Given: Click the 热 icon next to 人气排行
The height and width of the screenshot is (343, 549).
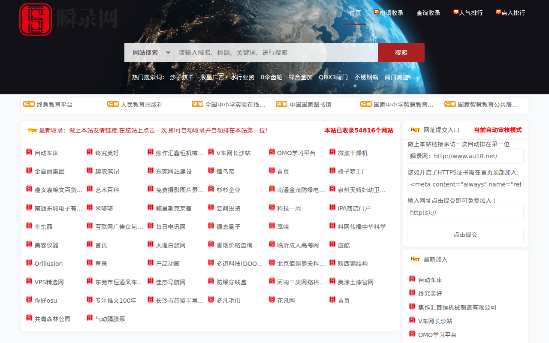Looking at the screenshot, I should [455, 12].
